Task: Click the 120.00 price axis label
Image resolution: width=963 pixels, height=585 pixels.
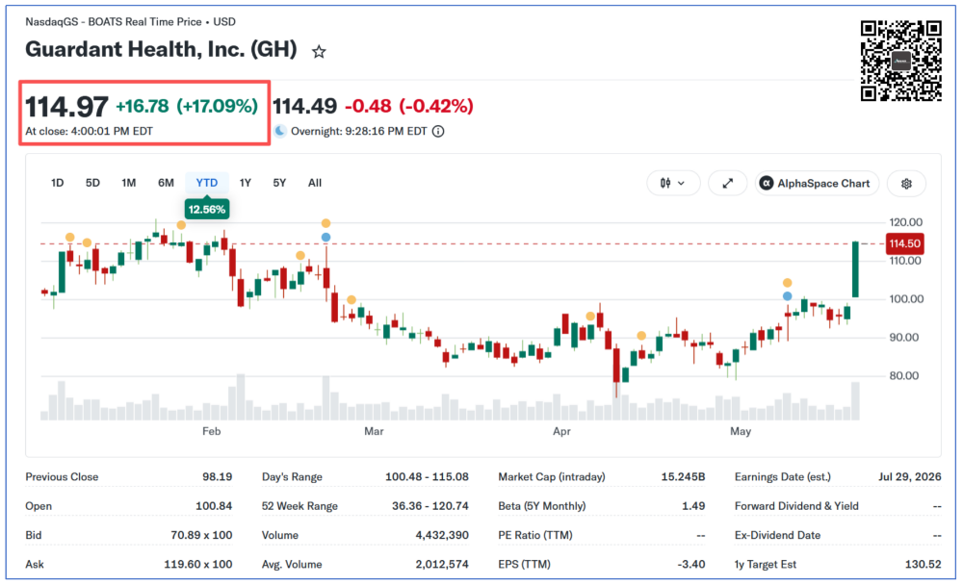Action: pos(905,222)
